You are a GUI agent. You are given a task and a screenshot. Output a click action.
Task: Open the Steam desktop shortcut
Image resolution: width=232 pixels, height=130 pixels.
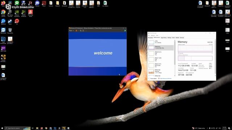pyautogui.click(x=10, y=22)
